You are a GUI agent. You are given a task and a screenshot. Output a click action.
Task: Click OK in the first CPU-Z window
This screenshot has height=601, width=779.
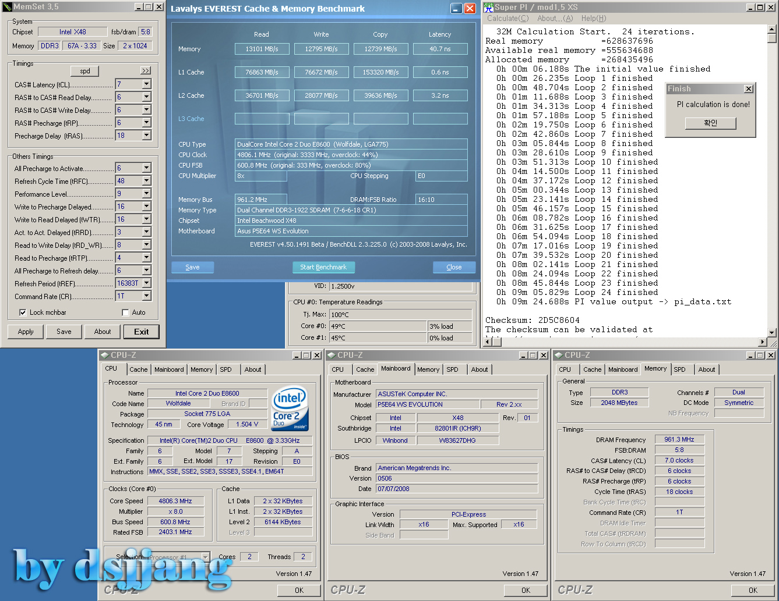pyautogui.click(x=299, y=591)
